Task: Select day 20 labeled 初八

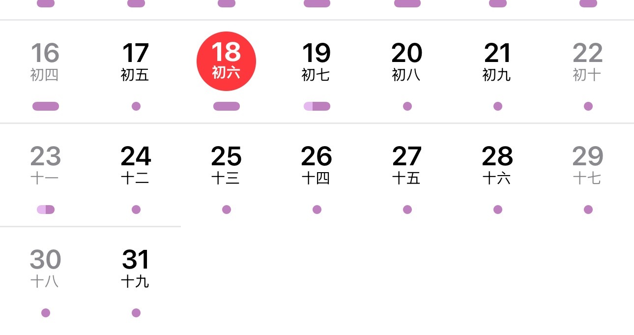Action: coord(407,61)
